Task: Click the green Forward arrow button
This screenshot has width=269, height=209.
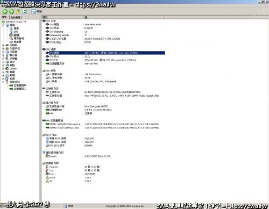Action: tap(11, 12)
